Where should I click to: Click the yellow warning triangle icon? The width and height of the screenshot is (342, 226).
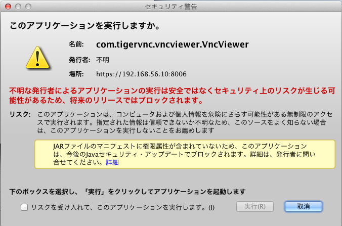click(37, 58)
